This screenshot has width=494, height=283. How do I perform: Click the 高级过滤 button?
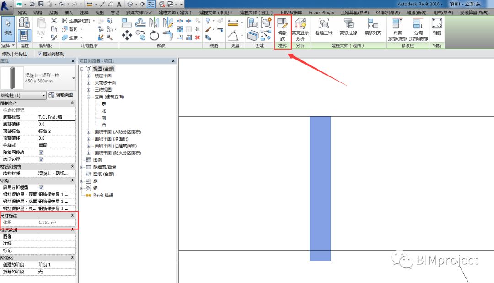348,27
